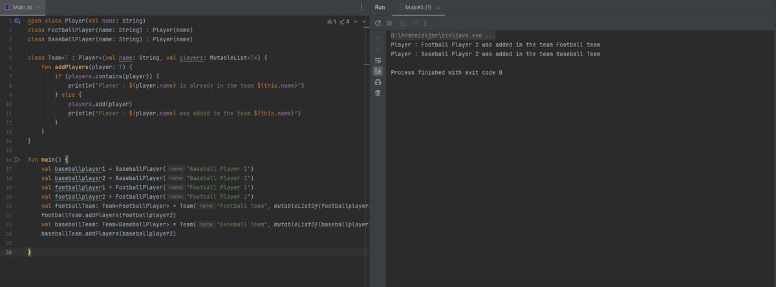This screenshot has height=287, width=776.
Task: Click java.exe command line in console
Action: click(444, 35)
